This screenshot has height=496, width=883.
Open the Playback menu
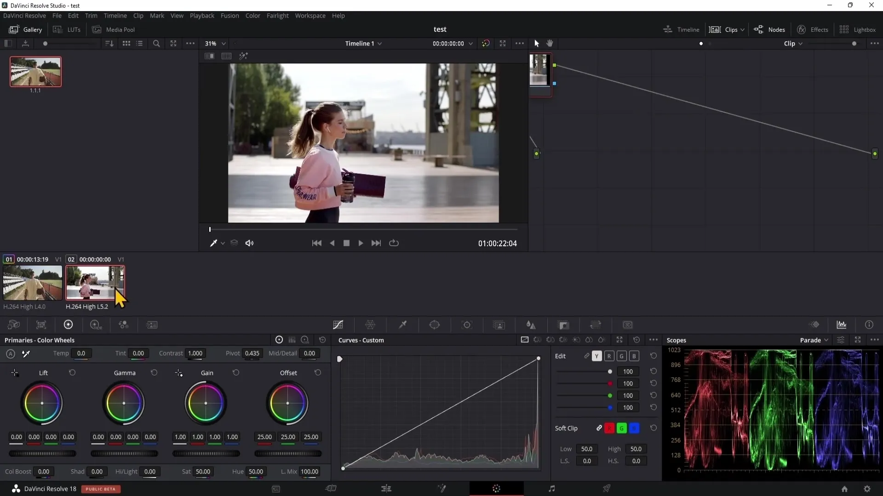pyautogui.click(x=202, y=16)
